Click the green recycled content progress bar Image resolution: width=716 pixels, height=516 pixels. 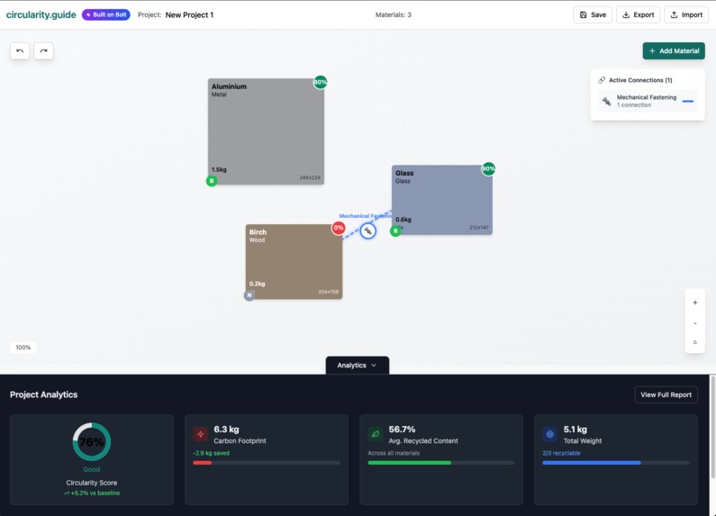(x=441, y=463)
